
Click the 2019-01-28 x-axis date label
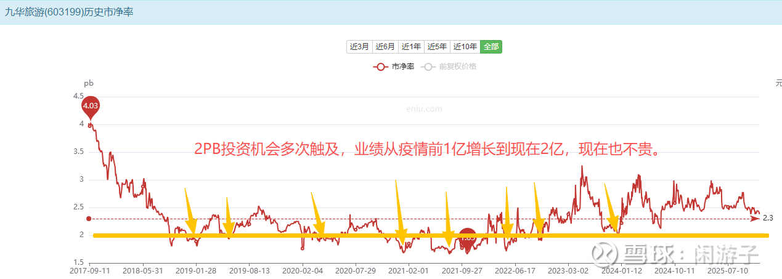[x=196, y=270]
